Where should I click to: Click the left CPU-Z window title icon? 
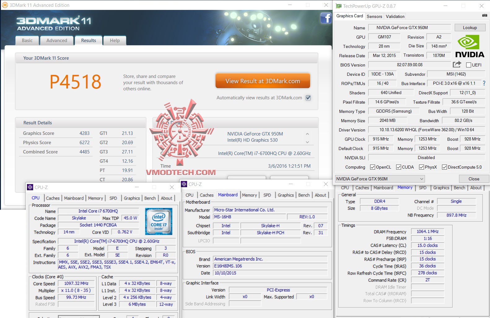pyautogui.click(x=30, y=187)
